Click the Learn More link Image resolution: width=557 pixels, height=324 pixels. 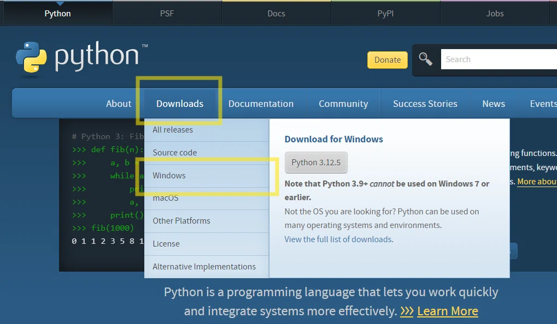click(448, 311)
